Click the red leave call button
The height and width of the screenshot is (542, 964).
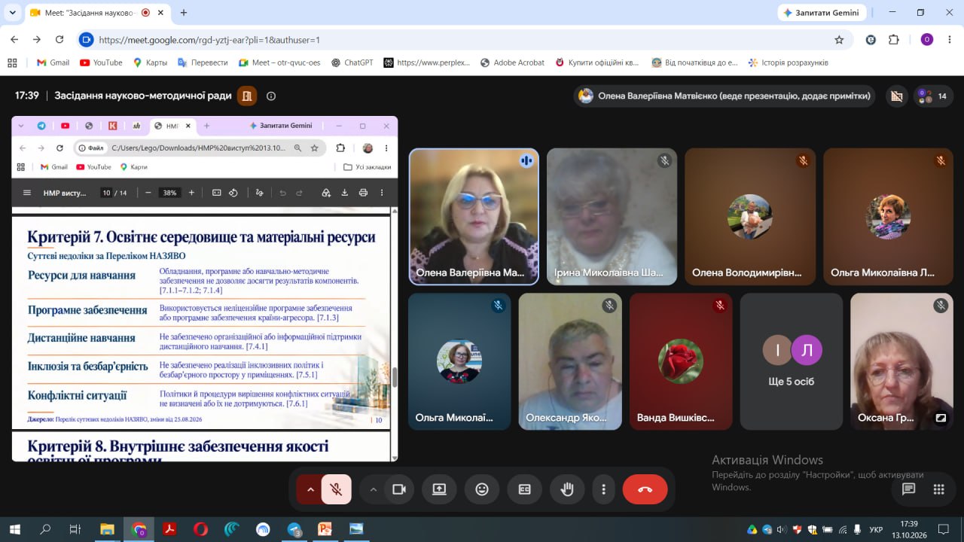click(645, 489)
